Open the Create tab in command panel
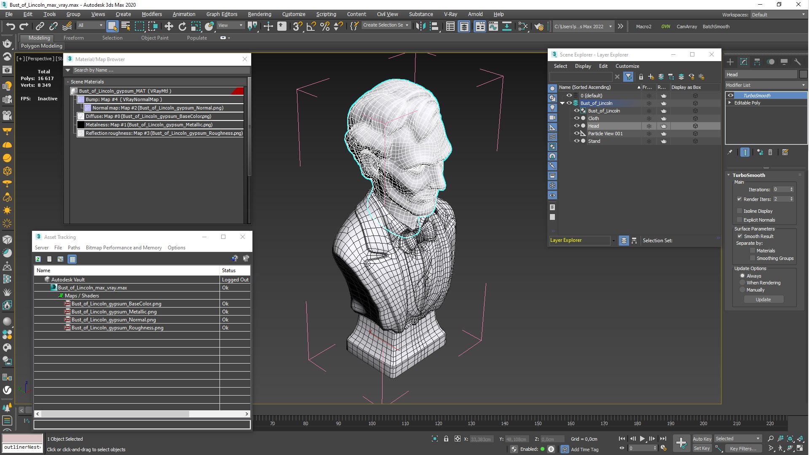 730,62
